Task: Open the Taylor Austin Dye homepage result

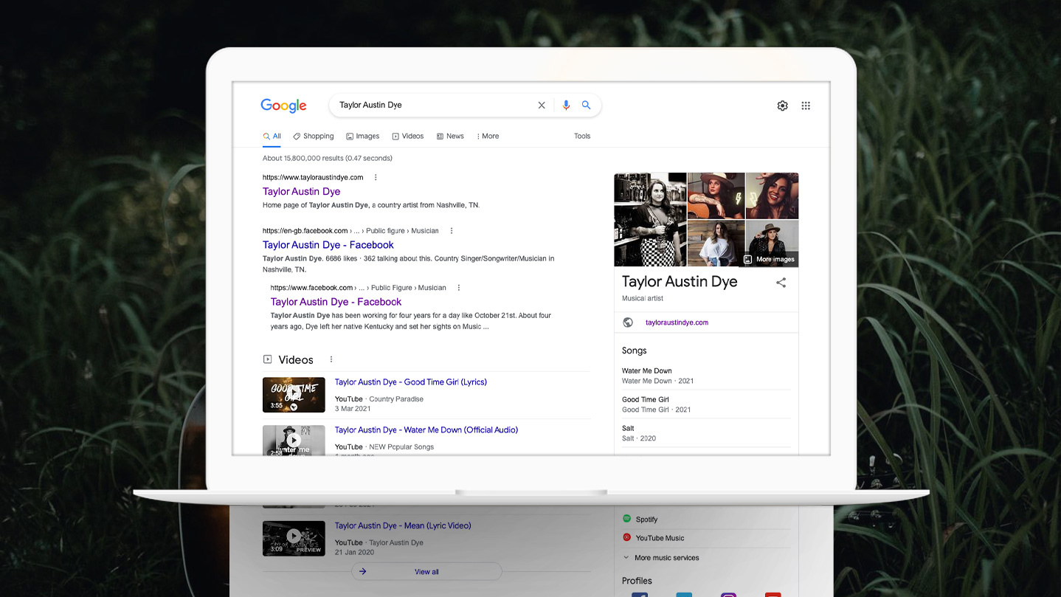Action: pos(301,192)
